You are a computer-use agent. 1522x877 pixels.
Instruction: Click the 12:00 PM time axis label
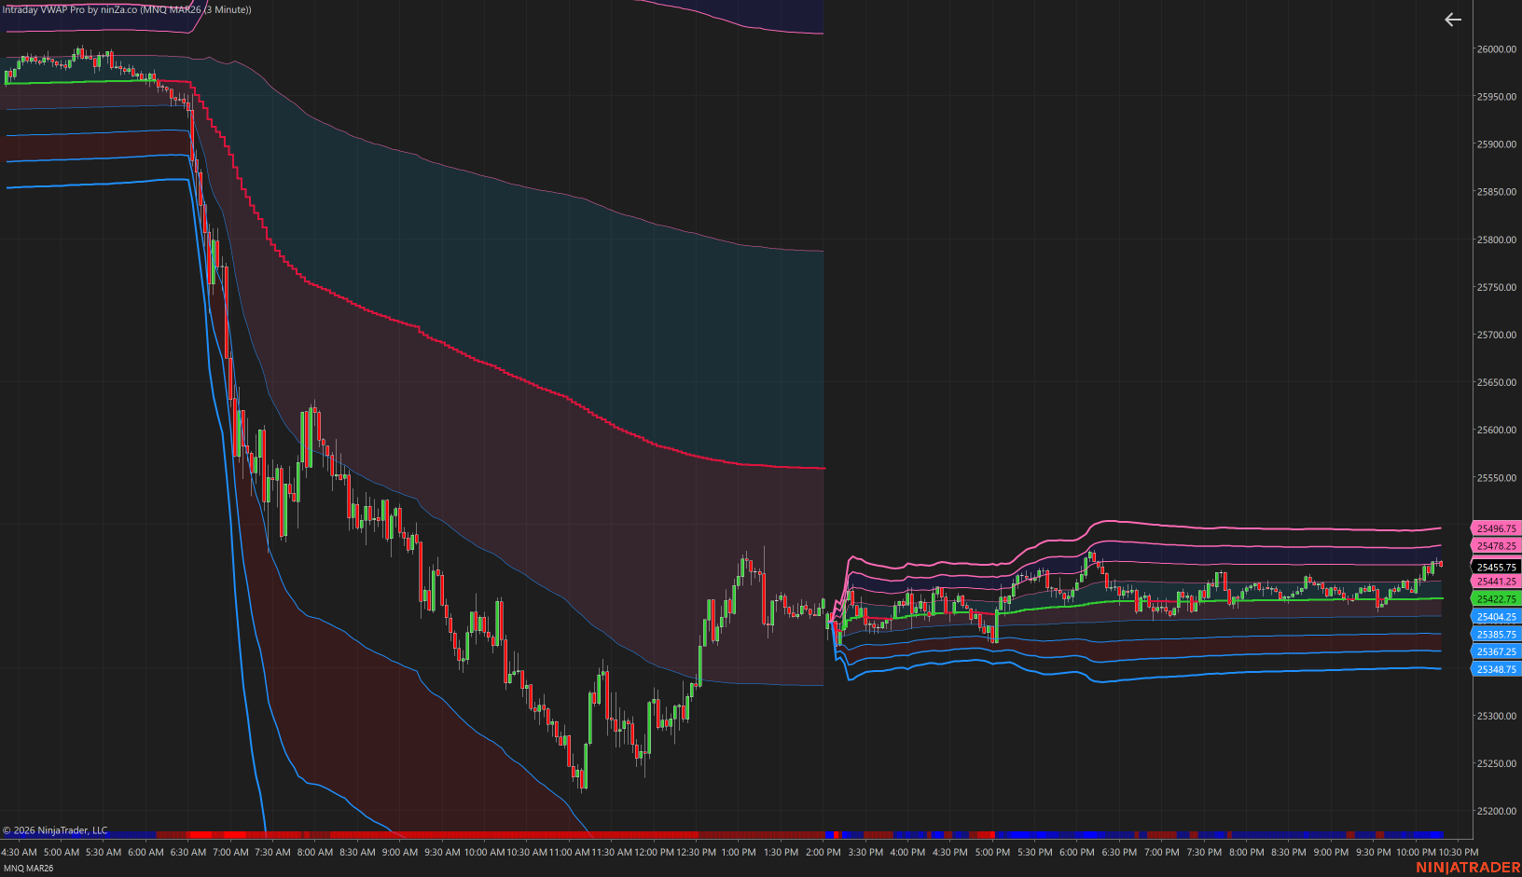tap(654, 852)
